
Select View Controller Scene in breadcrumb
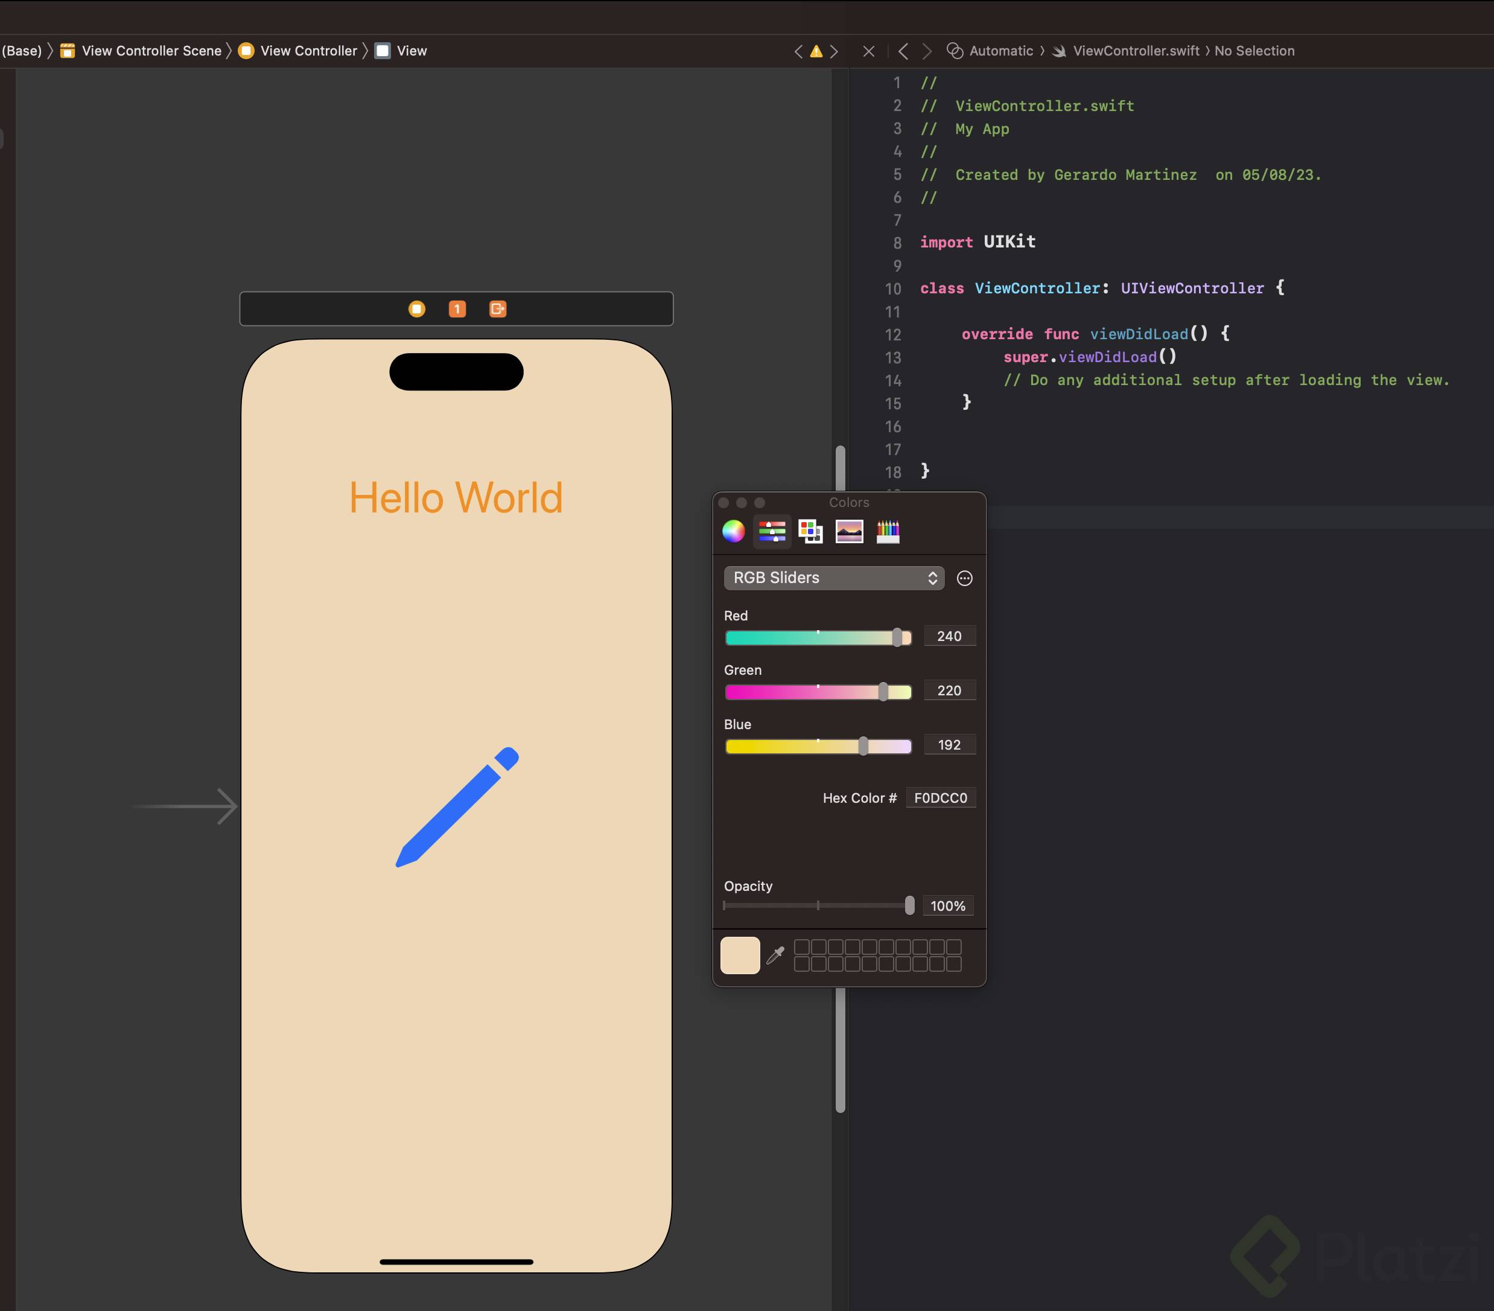tap(151, 51)
